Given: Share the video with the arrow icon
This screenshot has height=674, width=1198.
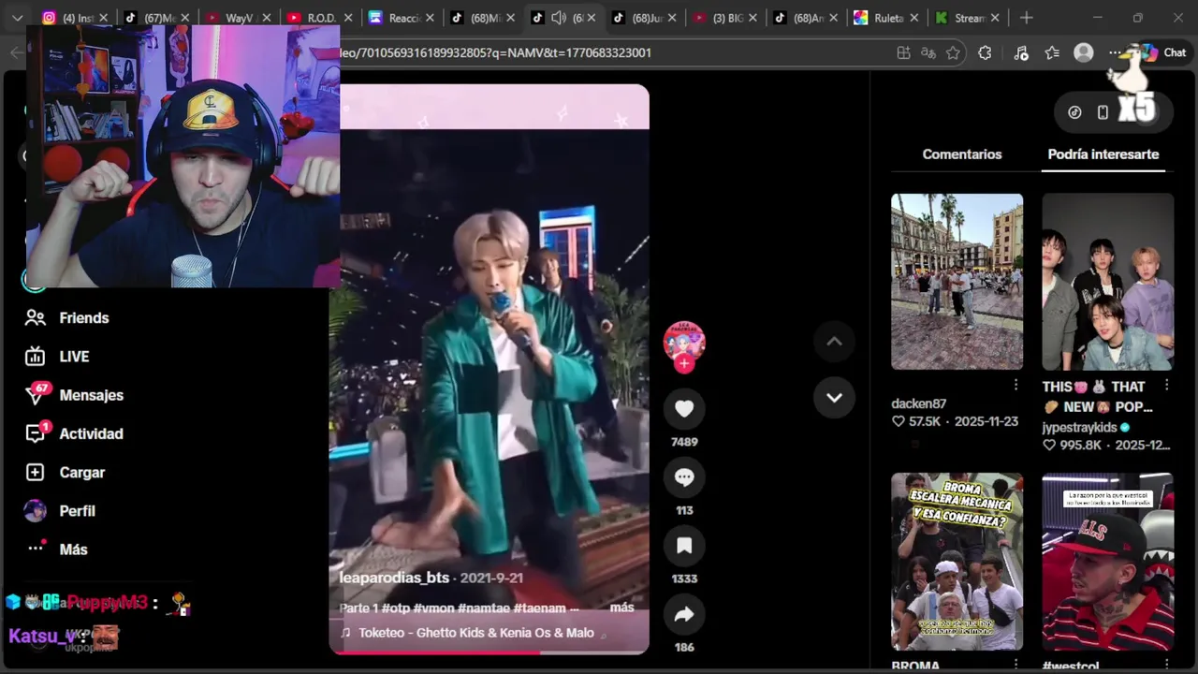Looking at the screenshot, I should pos(684,614).
